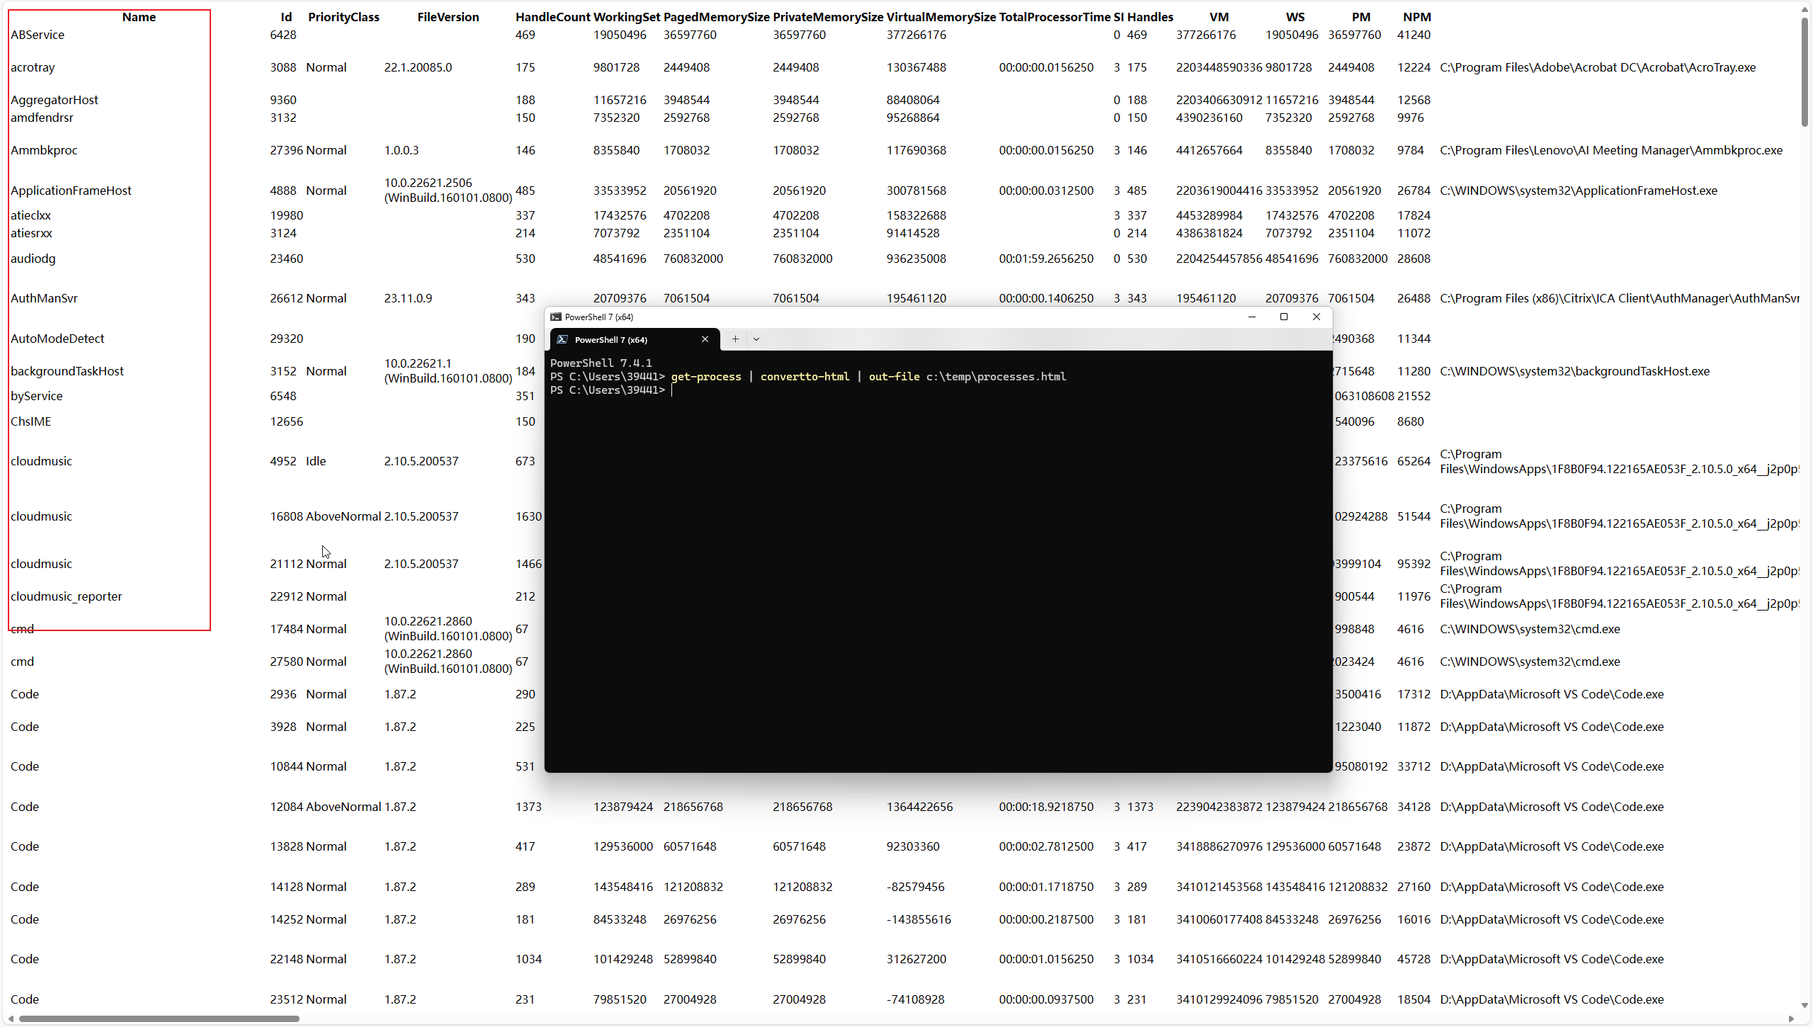Click the vertical scrollbar thumb on right

(x=1805, y=72)
